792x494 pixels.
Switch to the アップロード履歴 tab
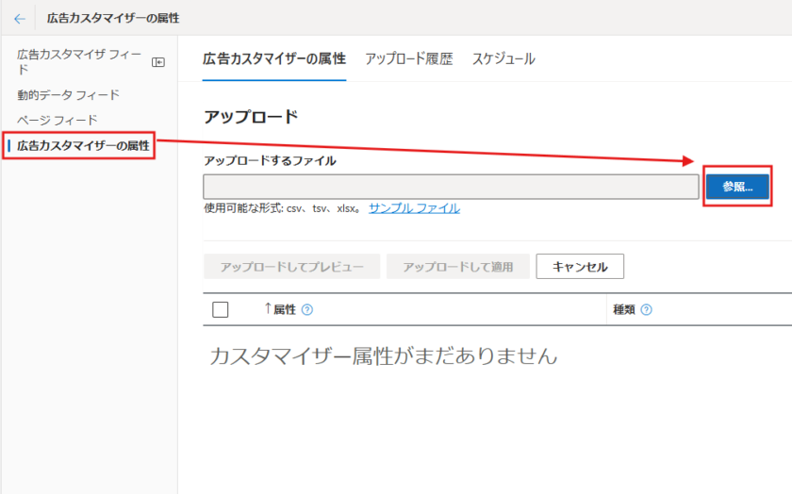point(408,58)
